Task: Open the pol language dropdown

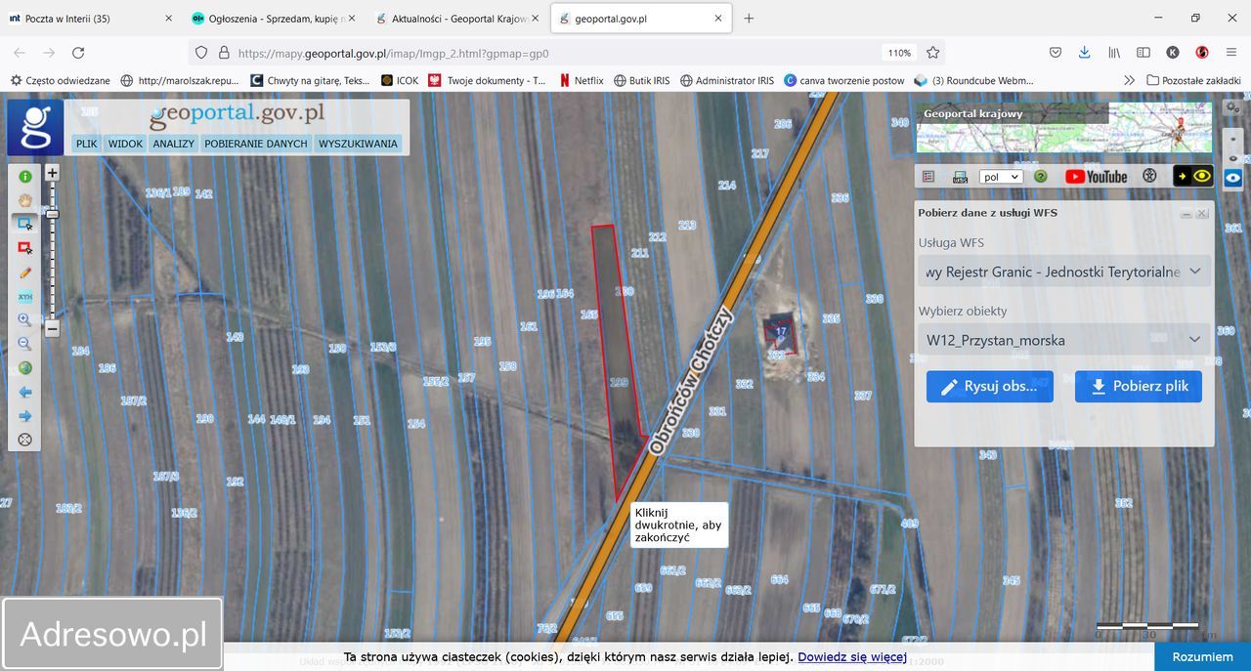Action: click(1001, 177)
